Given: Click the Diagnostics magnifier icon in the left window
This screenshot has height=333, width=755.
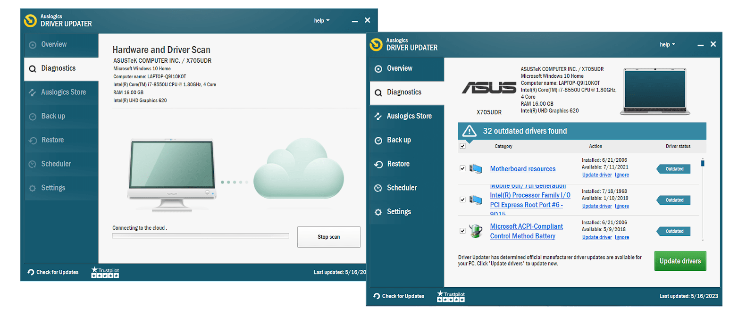Looking at the screenshot, I should click(x=33, y=69).
